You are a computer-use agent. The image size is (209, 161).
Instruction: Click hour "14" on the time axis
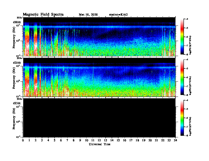[112, 140]
